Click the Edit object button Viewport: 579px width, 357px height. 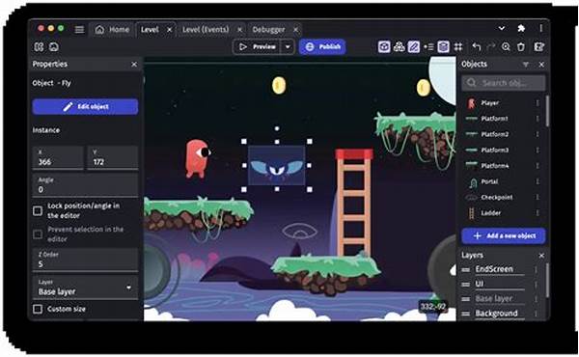click(85, 107)
